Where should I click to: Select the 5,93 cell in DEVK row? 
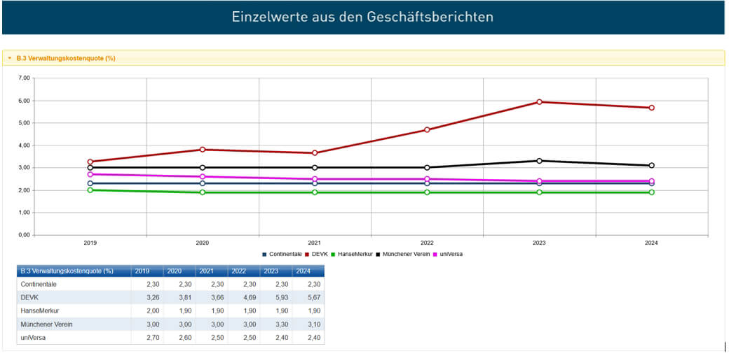(275, 297)
